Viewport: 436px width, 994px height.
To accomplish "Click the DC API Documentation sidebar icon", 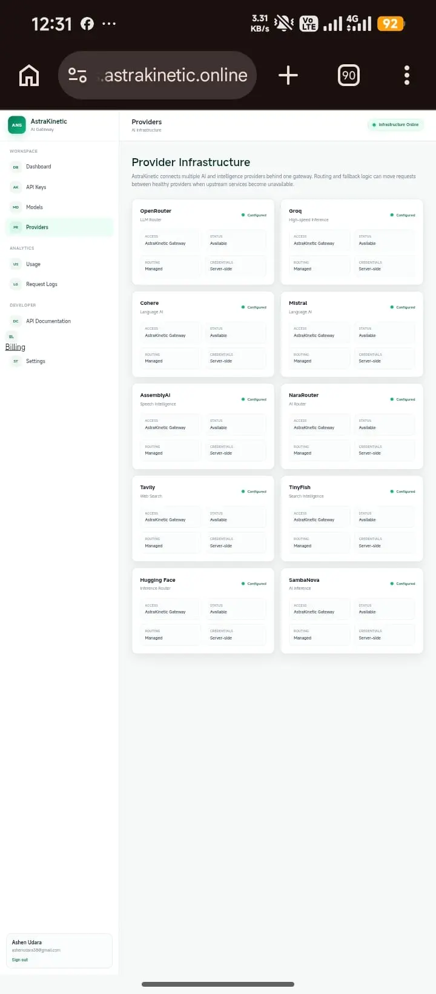I will [16, 321].
